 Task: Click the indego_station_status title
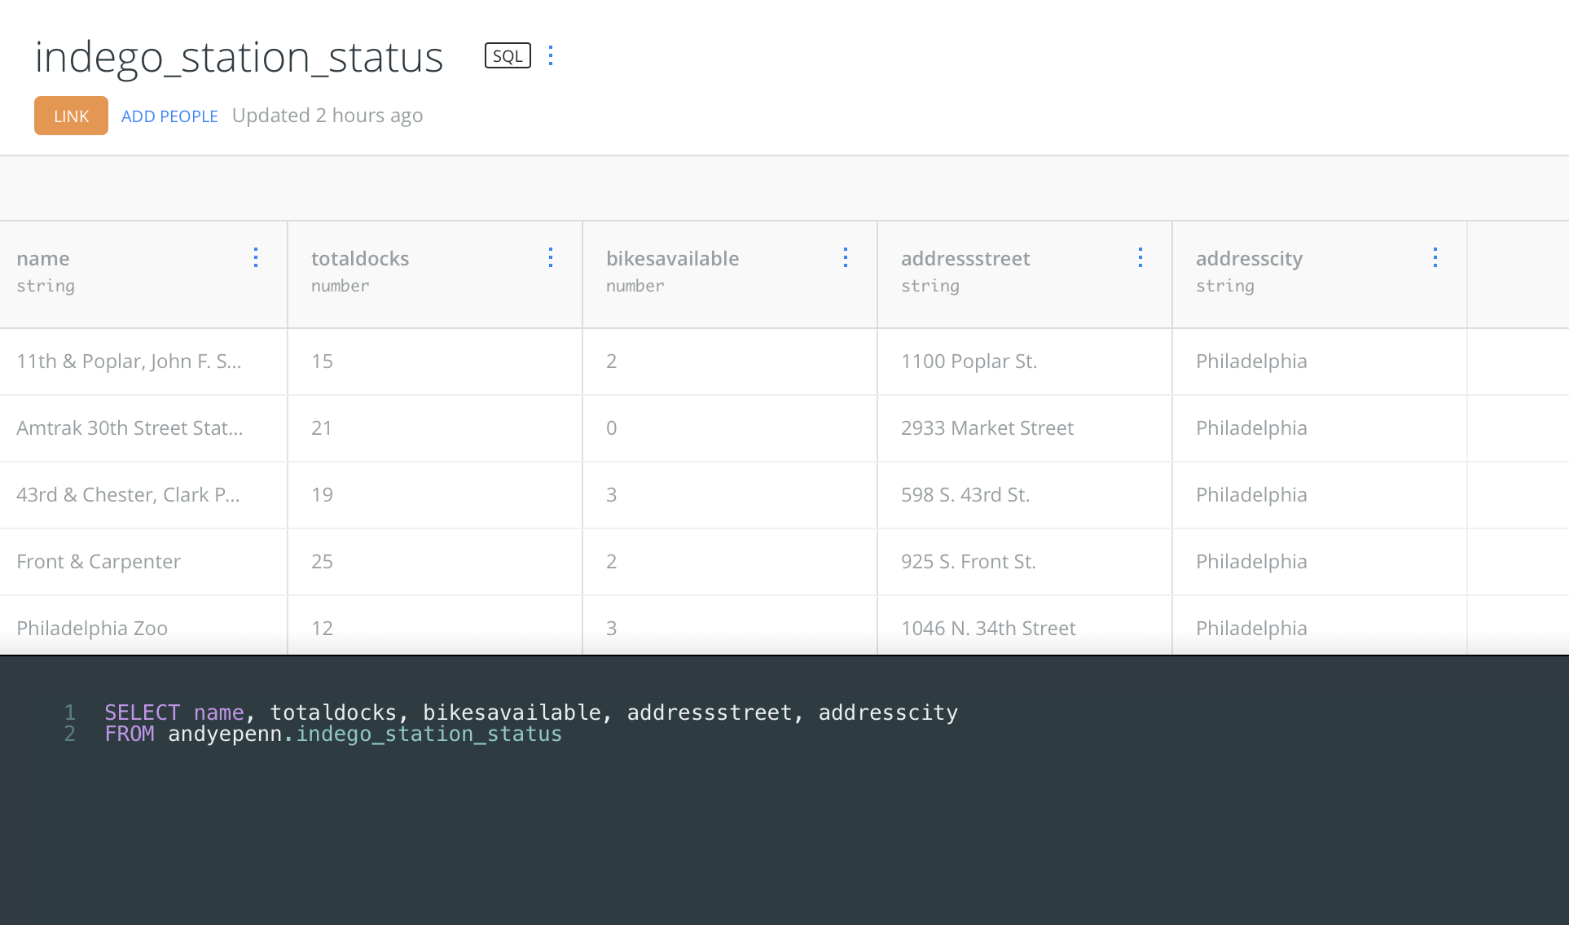pyautogui.click(x=239, y=58)
